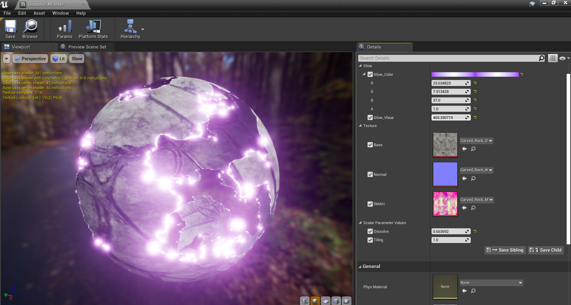This screenshot has width=571, height=305.
Task: Select the cube preview mesh icon
Action: tap(336, 301)
